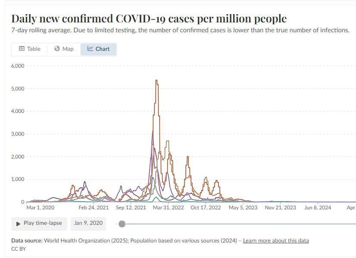
Task: Click the Mar 31, 2022 x-axis label
Action: [168, 208]
